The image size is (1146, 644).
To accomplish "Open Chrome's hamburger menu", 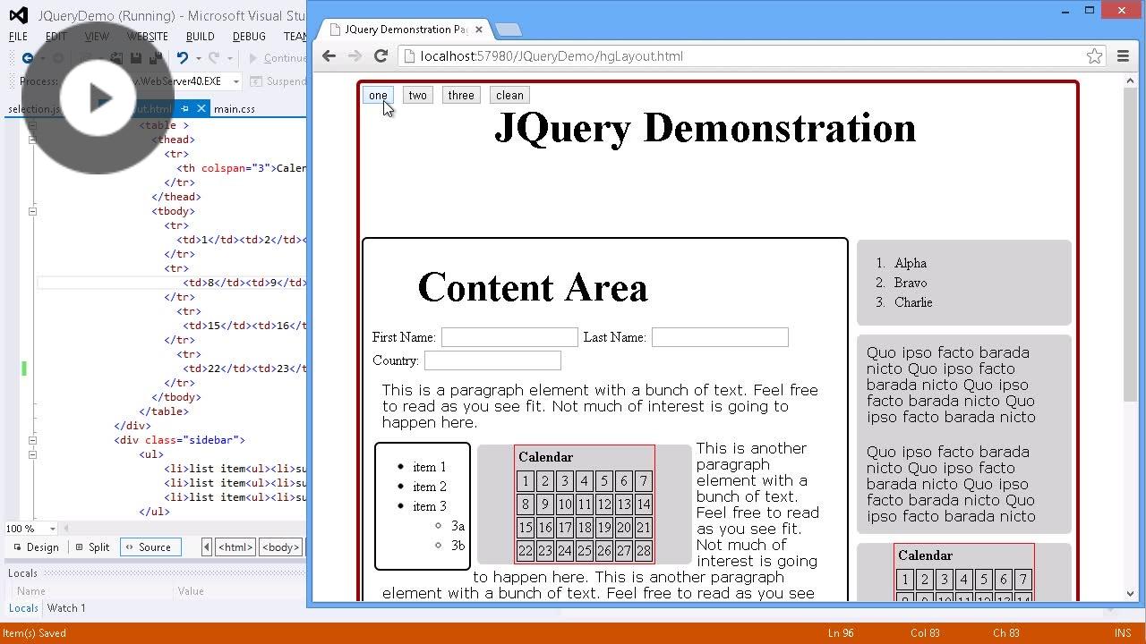I will [x=1123, y=55].
